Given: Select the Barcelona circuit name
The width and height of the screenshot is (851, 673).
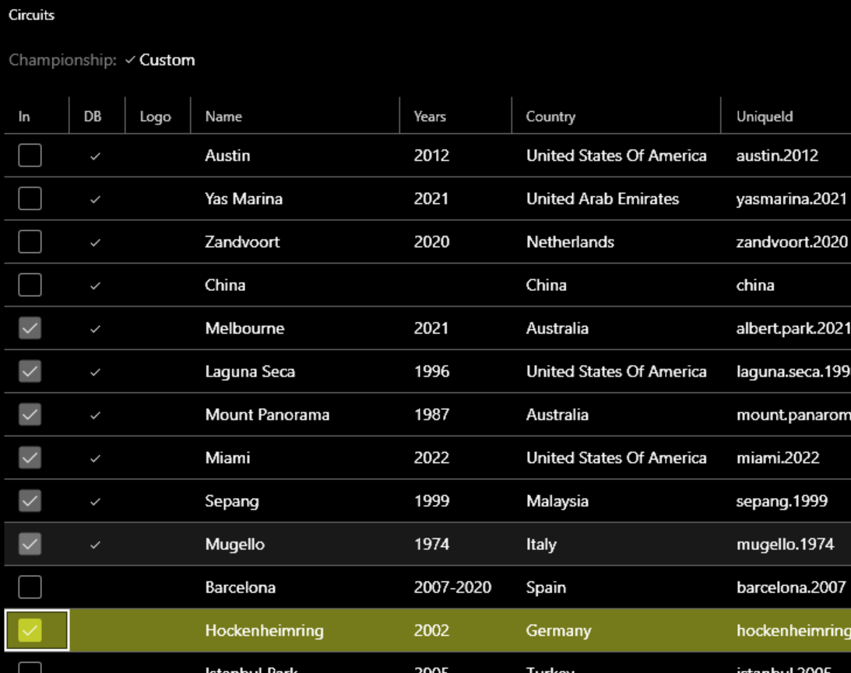Looking at the screenshot, I should coord(240,587).
